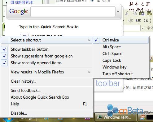Click the paste clipboard icon
The height and width of the screenshot is (122, 153).
142,13
